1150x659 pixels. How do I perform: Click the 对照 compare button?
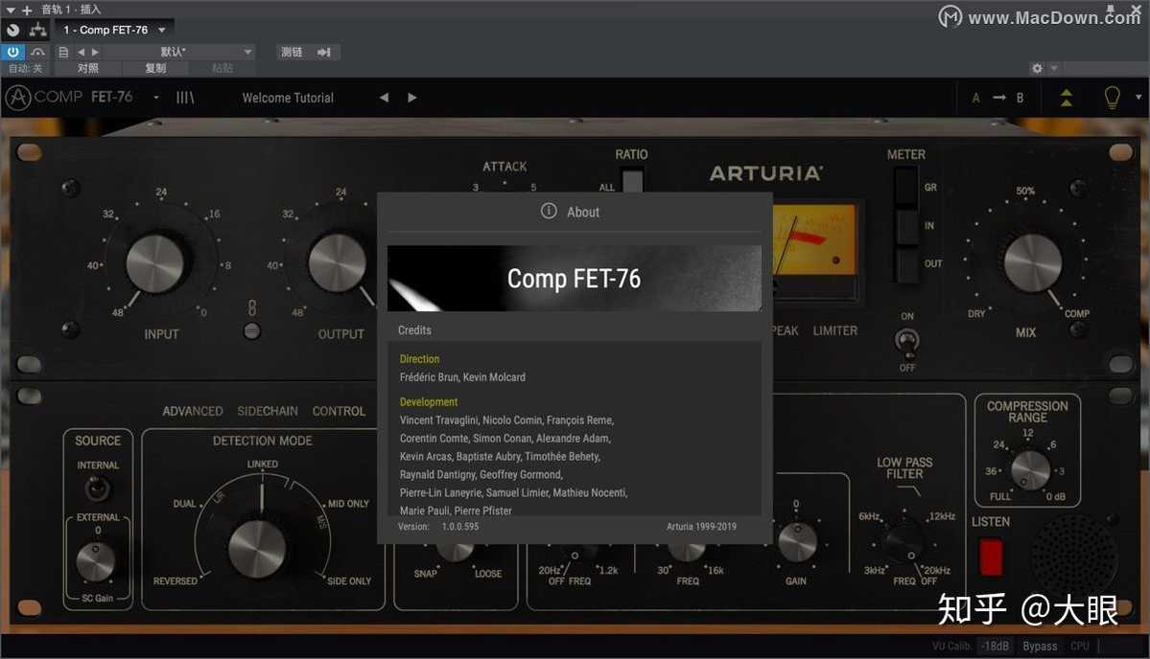point(88,68)
